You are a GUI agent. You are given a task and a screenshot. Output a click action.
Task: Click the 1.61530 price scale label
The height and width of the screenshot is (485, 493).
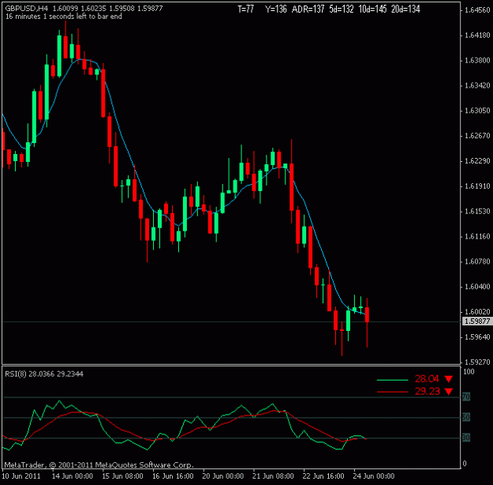pos(477,212)
